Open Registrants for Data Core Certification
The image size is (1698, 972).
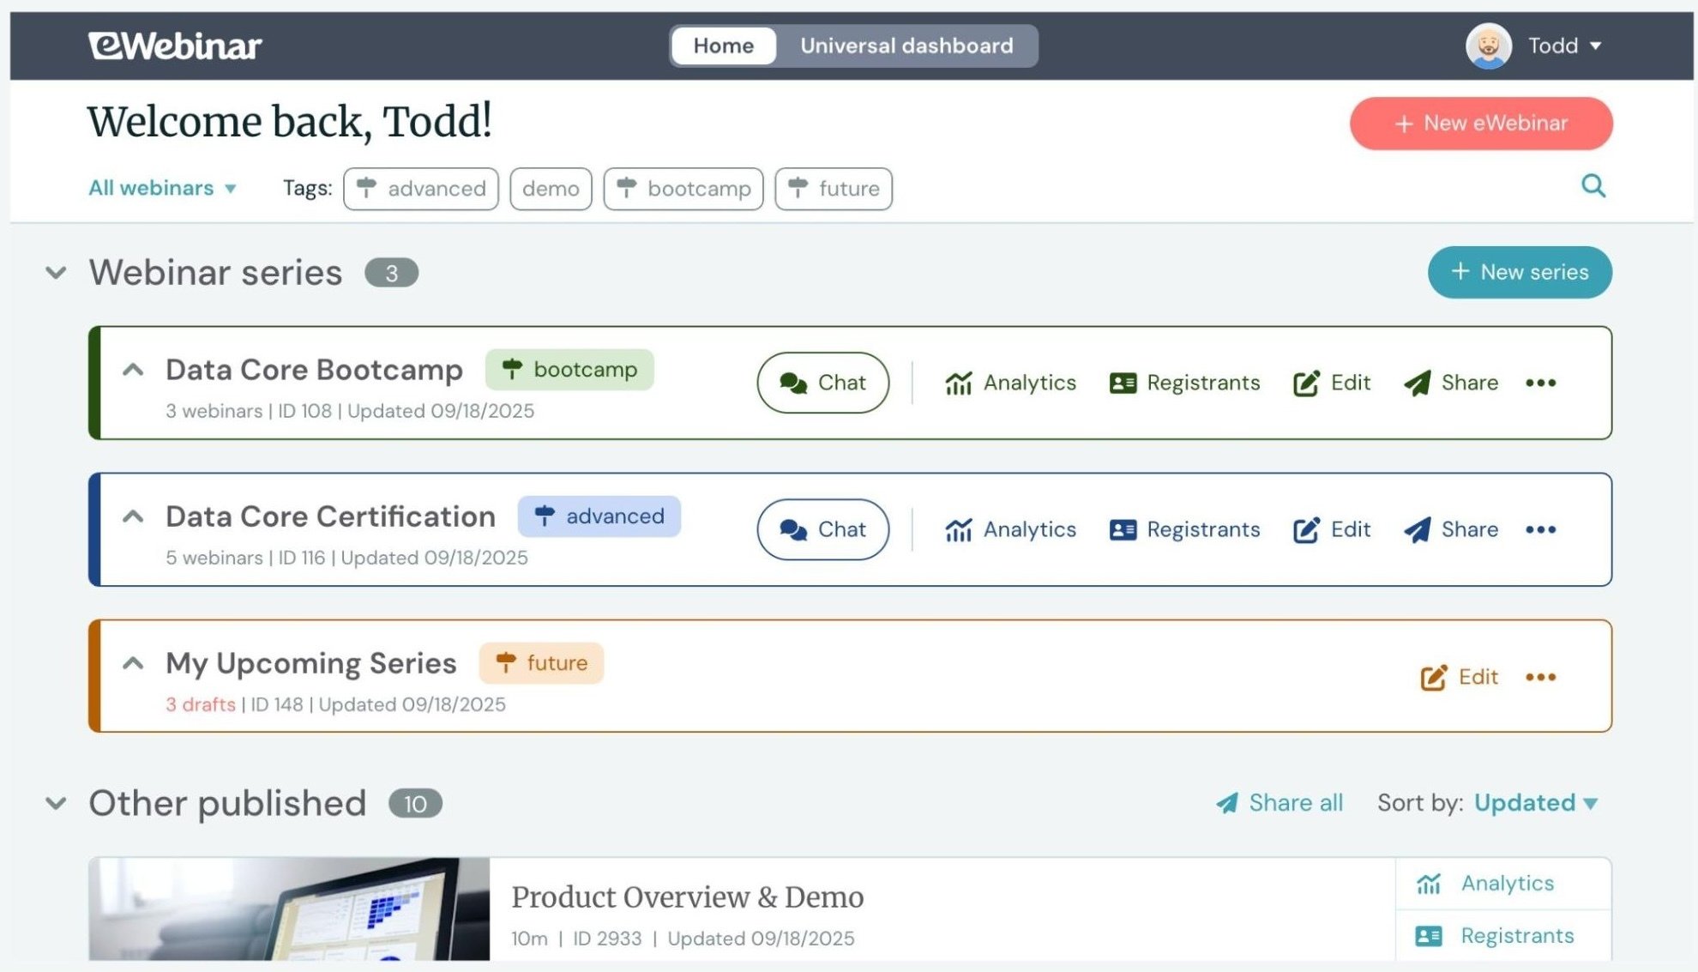pyautogui.click(x=1184, y=529)
